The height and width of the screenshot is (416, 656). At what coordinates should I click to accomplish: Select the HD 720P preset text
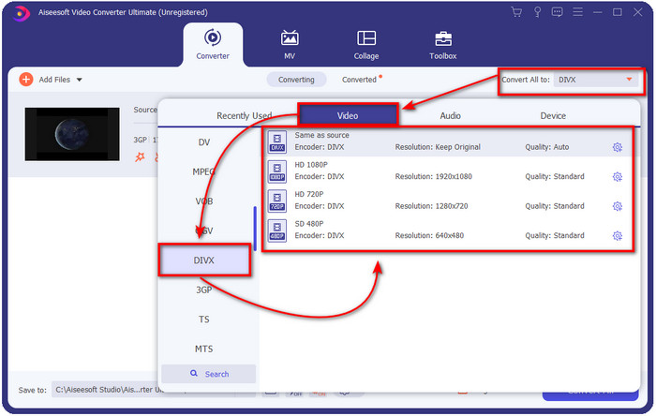click(x=308, y=194)
